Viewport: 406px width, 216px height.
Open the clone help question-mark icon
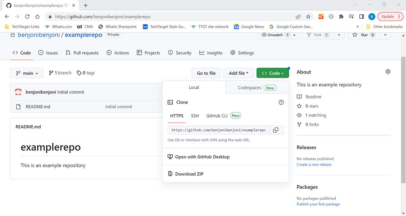[281, 102]
